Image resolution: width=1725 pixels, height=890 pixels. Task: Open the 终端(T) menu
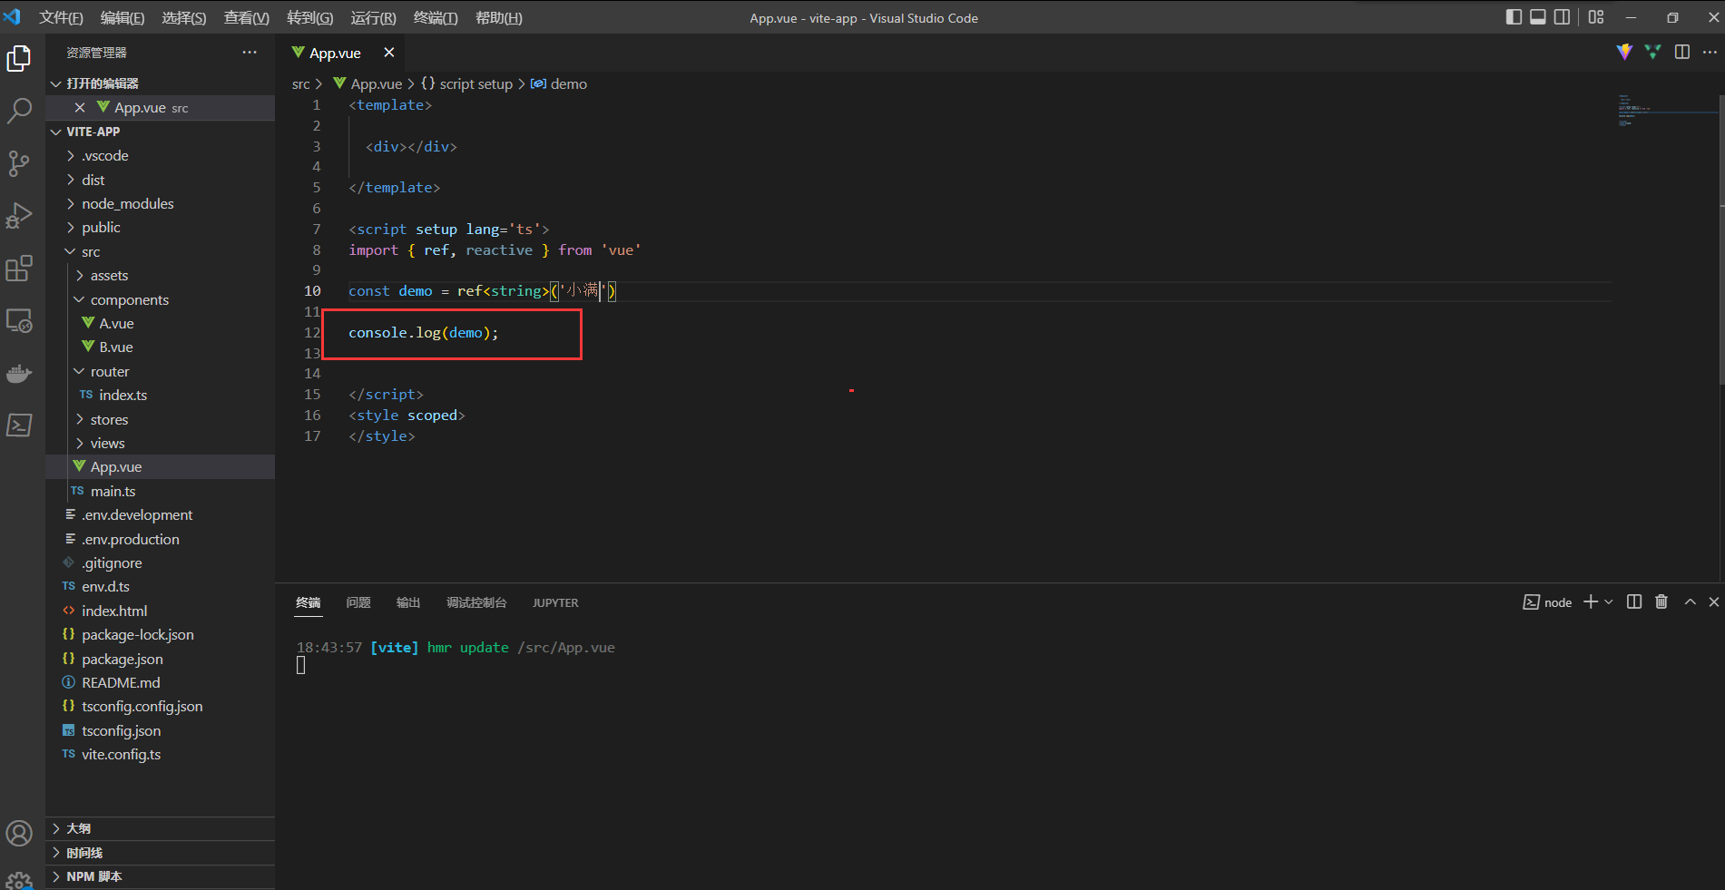pyautogui.click(x=435, y=18)
